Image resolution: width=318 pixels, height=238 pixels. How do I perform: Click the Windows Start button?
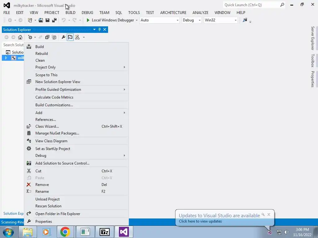tap(8, 232)
